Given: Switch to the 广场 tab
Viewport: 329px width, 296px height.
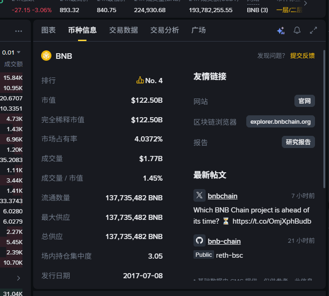Looking at the screenshot, I should (x=199, y=30).
